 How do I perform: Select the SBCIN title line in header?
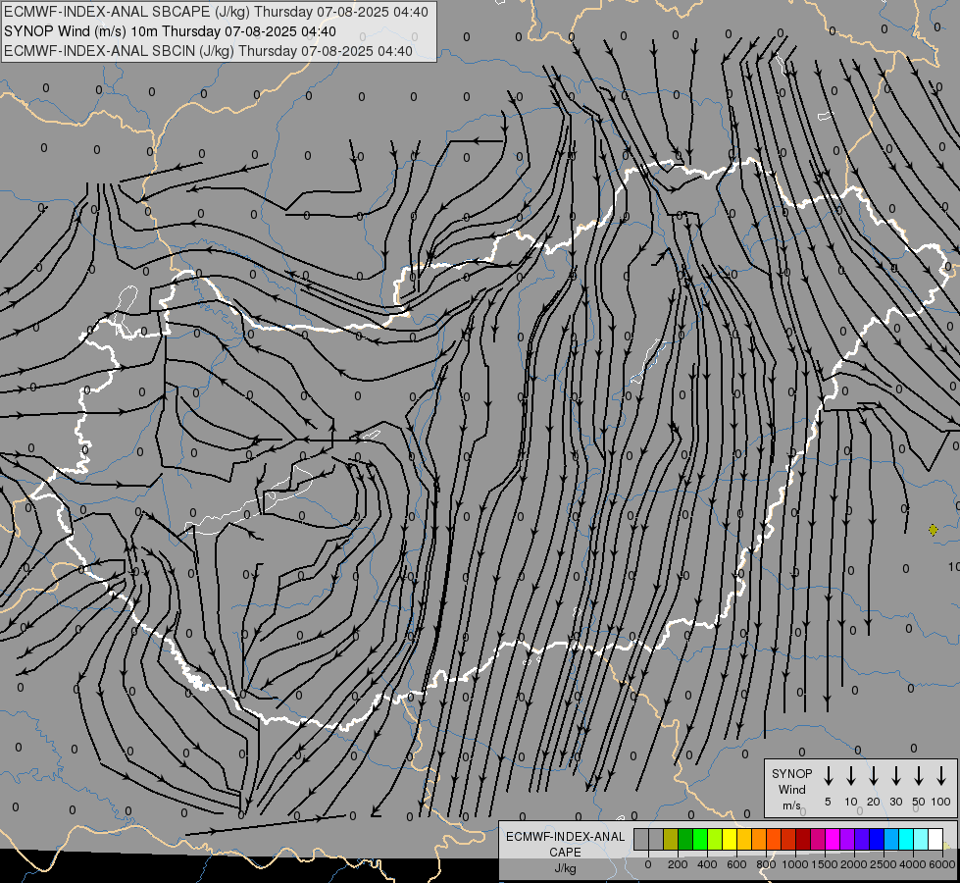[x=208, y=51]
